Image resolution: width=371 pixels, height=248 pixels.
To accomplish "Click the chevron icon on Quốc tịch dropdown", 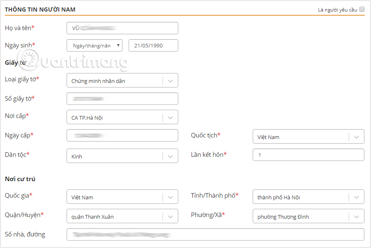I will point(356,137).
